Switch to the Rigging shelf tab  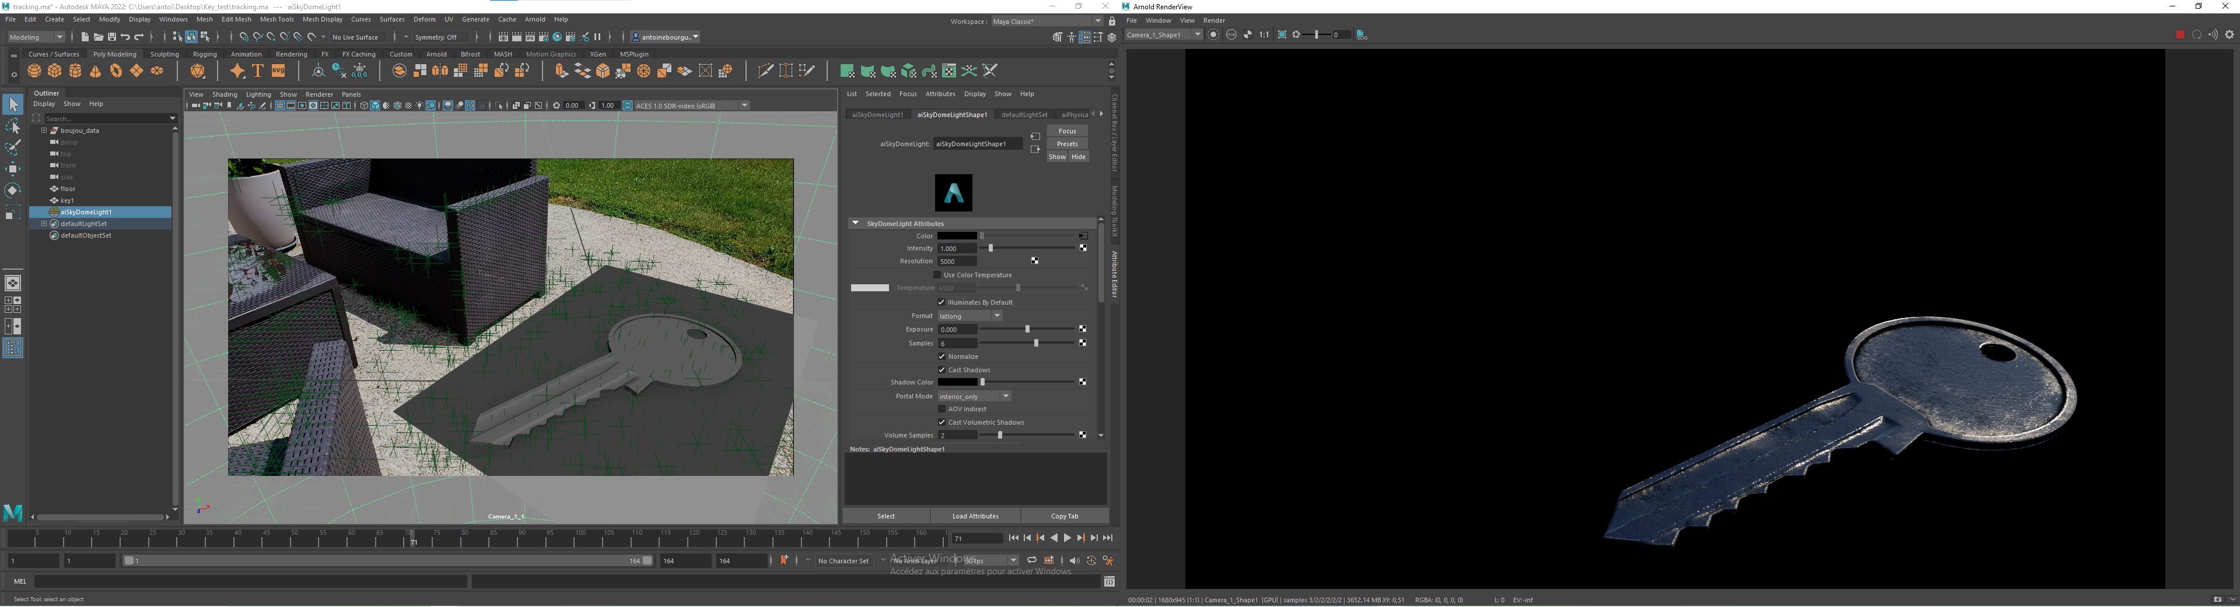click(x=205, y=55)
